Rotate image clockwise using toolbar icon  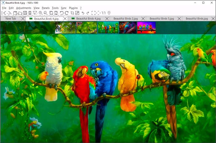67,13
